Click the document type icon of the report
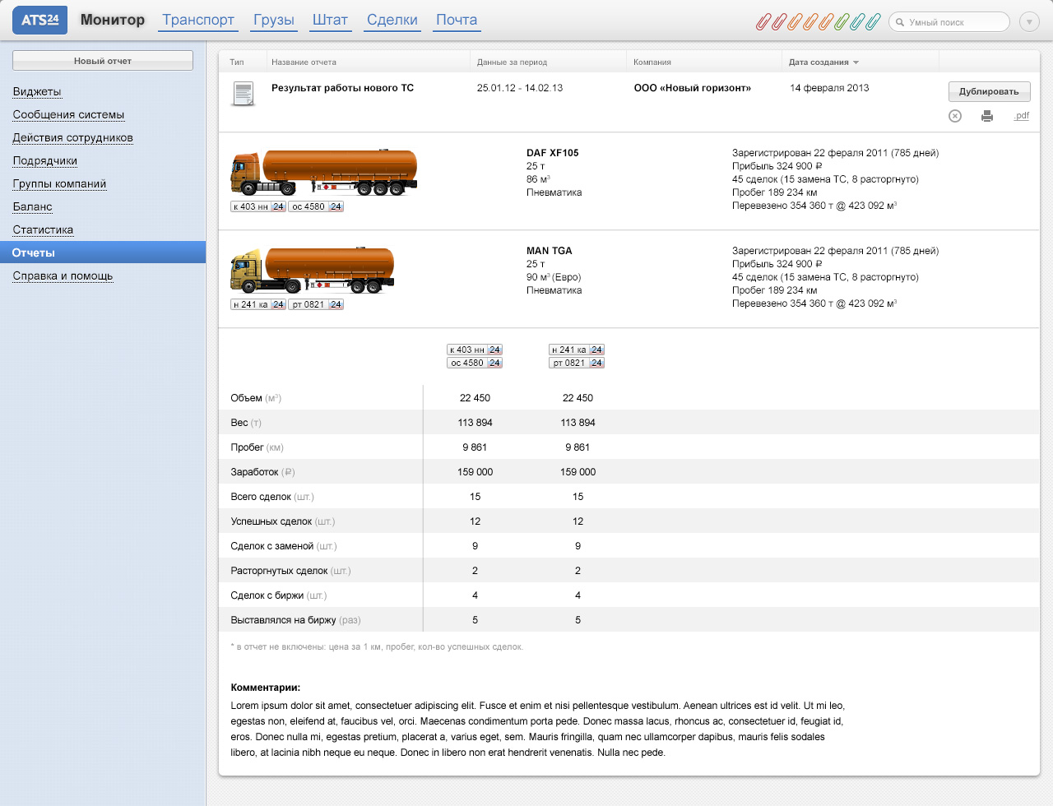 (x=244, y=94)
